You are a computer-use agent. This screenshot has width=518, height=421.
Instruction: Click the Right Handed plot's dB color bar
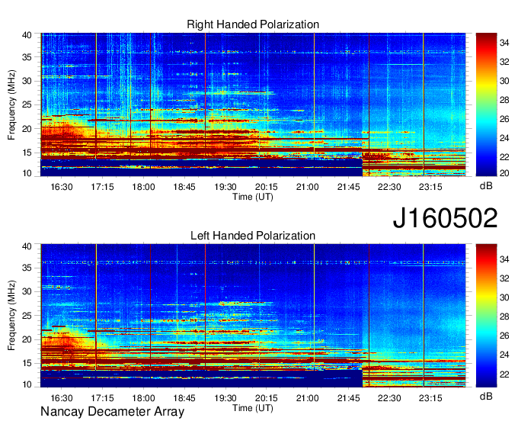coord(486,104)
